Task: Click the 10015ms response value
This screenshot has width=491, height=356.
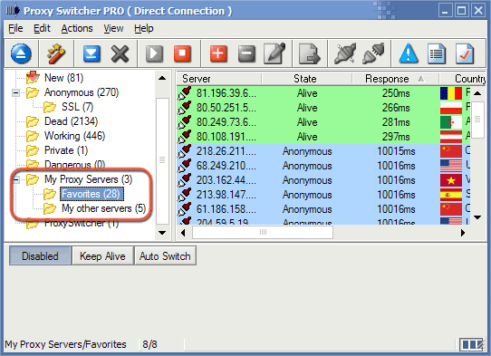Action: (396, 151)
